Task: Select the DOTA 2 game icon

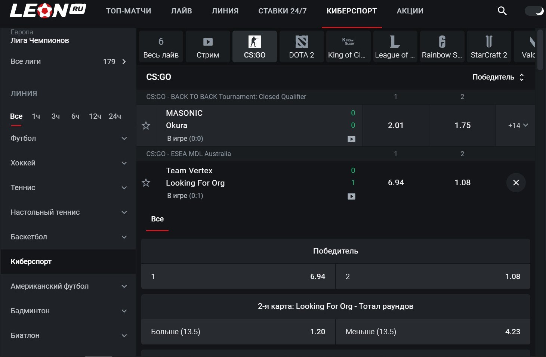Action: 302,46
